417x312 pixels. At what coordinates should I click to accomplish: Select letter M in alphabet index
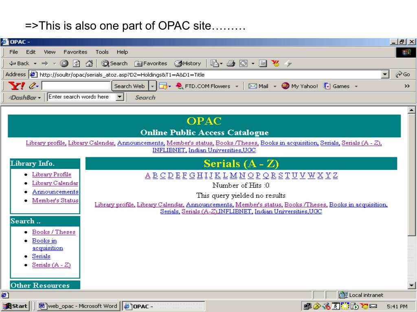(x=233, y=175)
